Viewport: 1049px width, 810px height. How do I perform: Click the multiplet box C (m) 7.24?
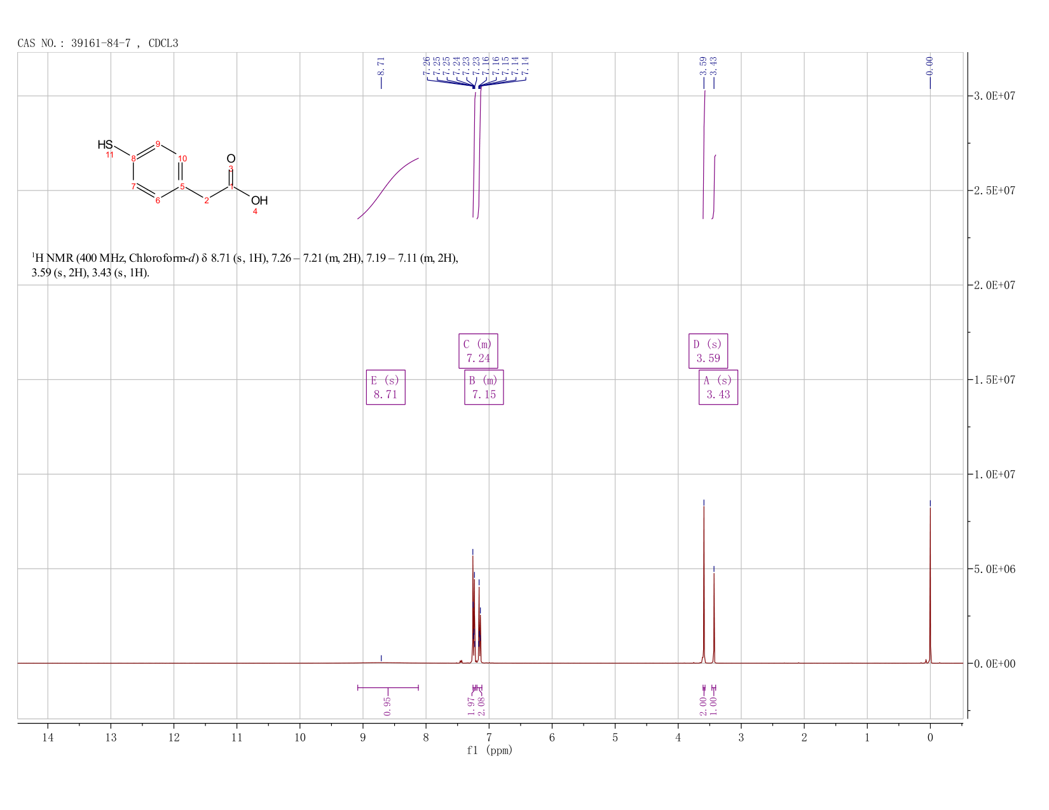(x=478, y=351)
